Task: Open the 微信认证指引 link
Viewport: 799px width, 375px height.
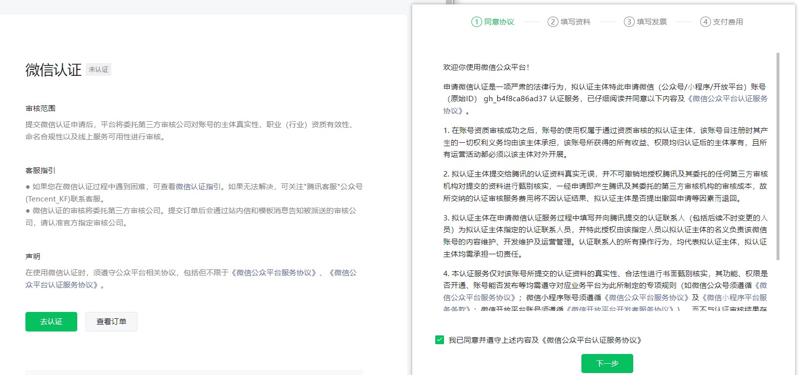Action: [198, 187]
